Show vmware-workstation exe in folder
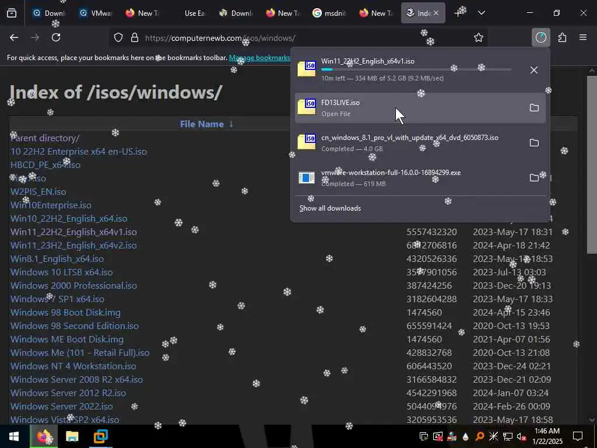The height and width of the screenshot is (448, 597). click(x=534, y=178)
